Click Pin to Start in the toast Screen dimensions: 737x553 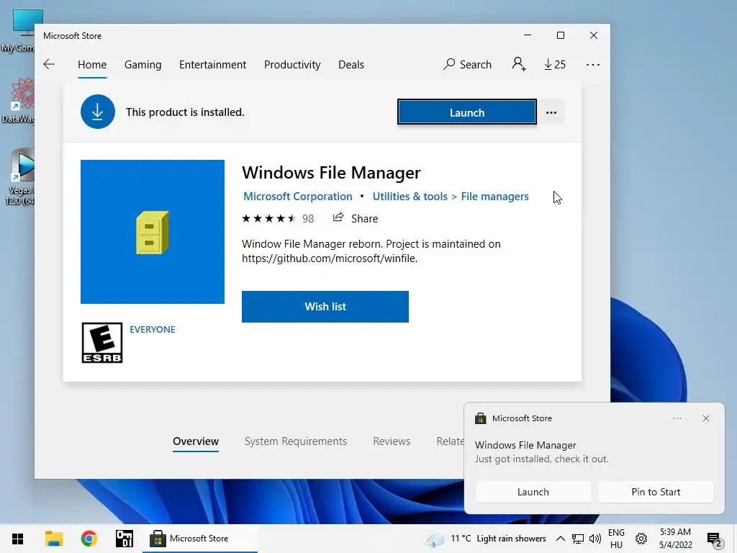point(656,492)
